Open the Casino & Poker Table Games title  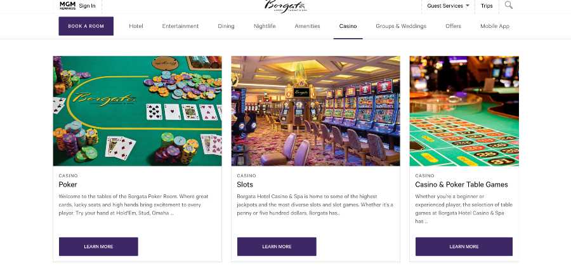pyautogui.click(x=461, y=184)
